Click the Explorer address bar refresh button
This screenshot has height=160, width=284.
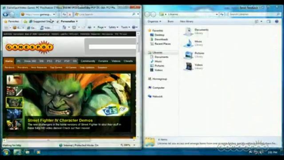[222, 14]
